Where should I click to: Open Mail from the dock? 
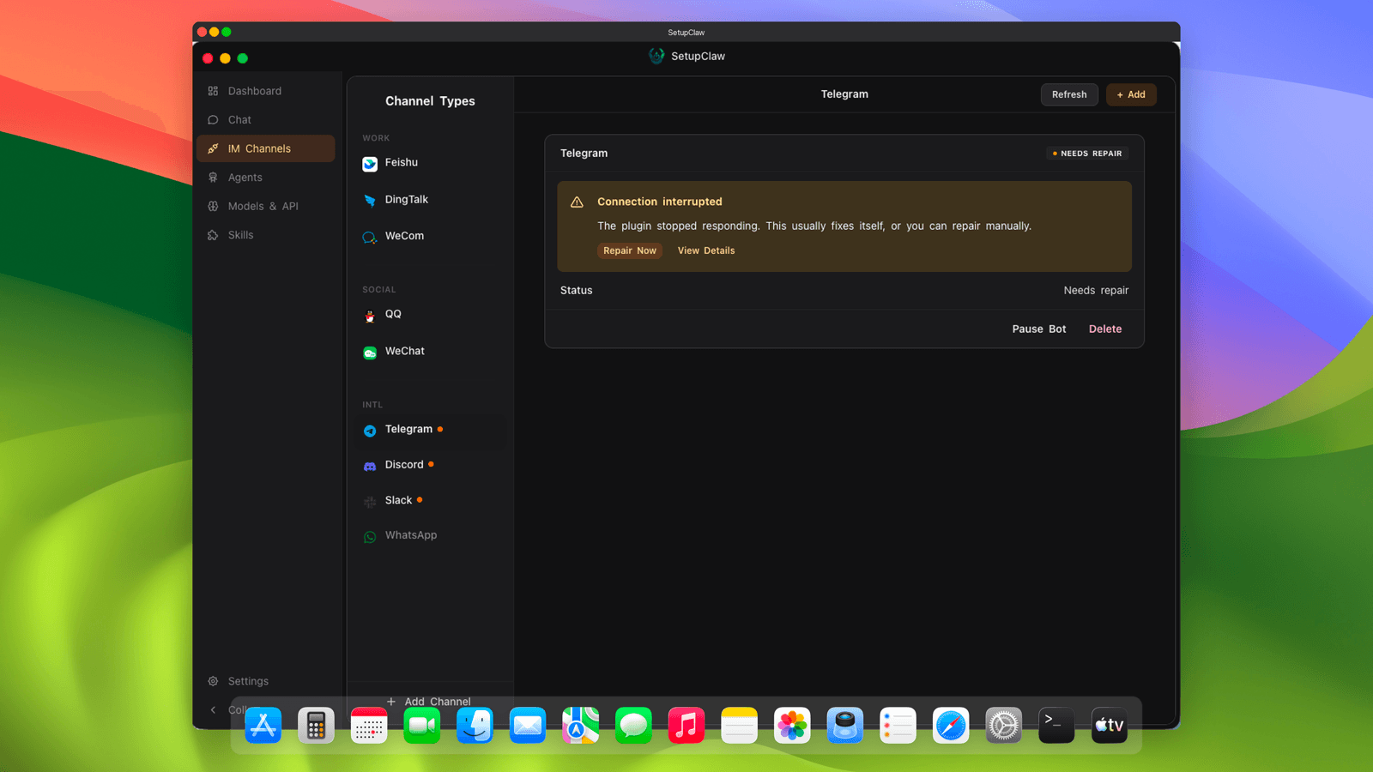[528, 726]
